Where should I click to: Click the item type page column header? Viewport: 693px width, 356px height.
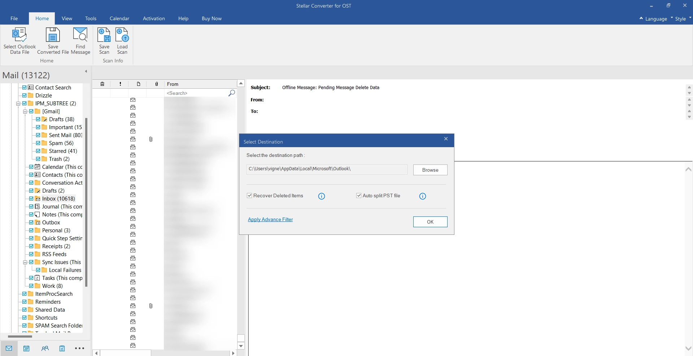(138, 84)
